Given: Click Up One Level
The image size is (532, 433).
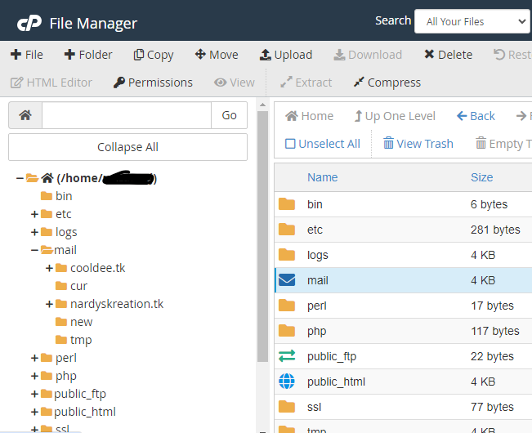Looking at the screenshot, I should (x=395, y=116).
